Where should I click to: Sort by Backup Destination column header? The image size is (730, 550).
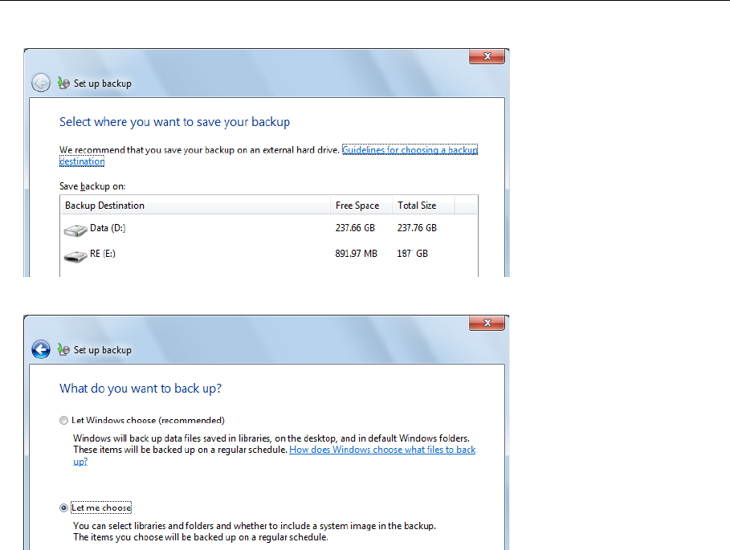pos(195,206)
